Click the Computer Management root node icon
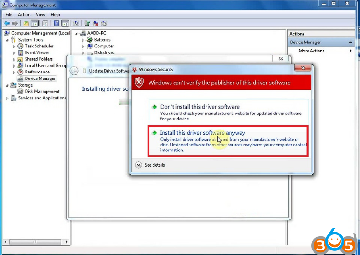Image resolution: width=360 pixels, height=255 pixels. (7, 33)
